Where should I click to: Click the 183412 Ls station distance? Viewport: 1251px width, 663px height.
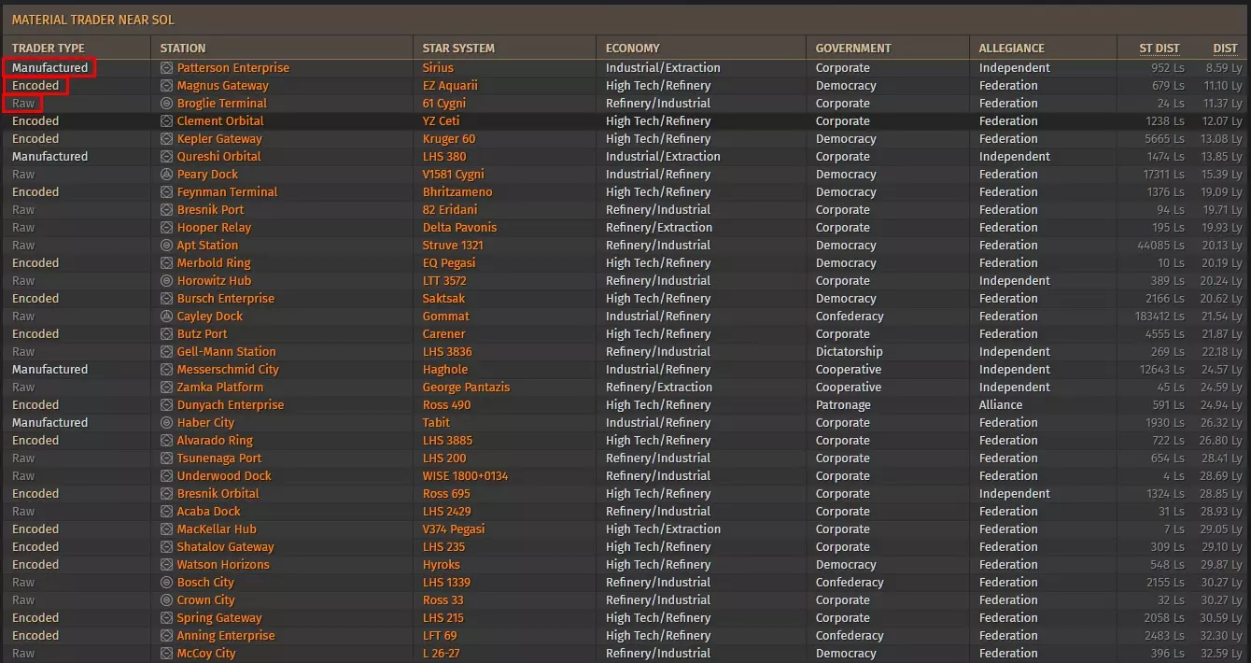pyautogui.click(x=1160, y=317)
